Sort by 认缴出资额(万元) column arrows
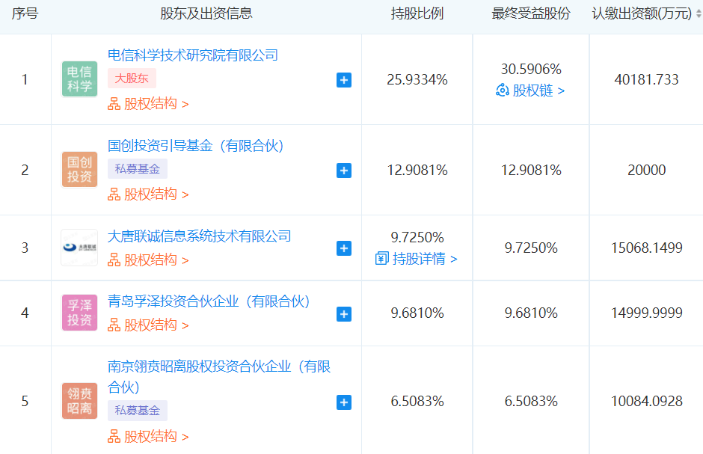The image size is (703, 454). 699,14
